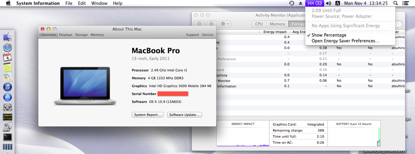The width and height of the screenshot is (415, 154).
Task: Select the 'Remaining charge: 36%' row
Action: click(x=298, y=131)
